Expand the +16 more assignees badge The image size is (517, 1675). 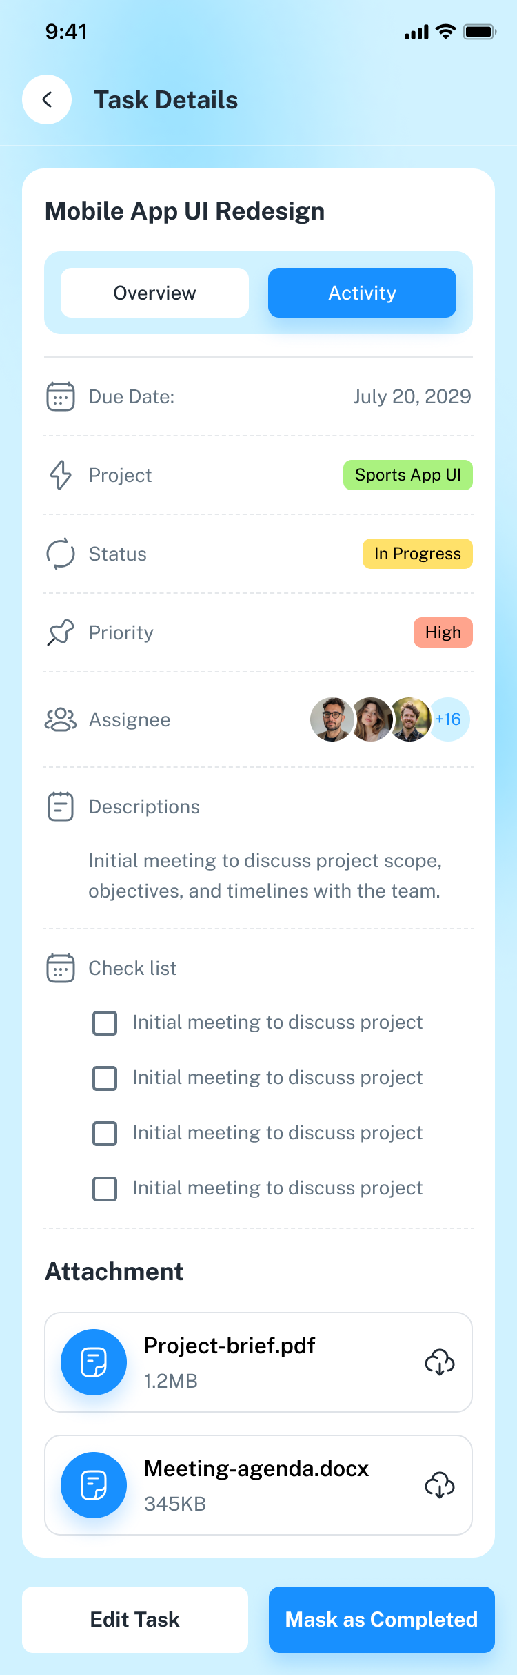click(x=449, y=719)
